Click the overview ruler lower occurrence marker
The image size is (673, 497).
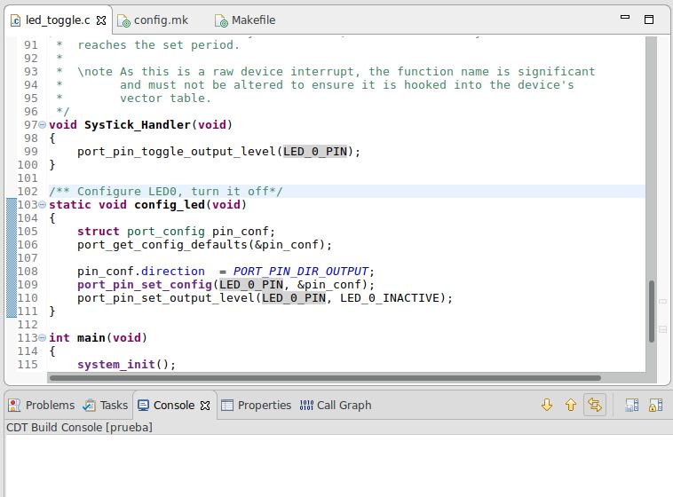click(663, 329)
